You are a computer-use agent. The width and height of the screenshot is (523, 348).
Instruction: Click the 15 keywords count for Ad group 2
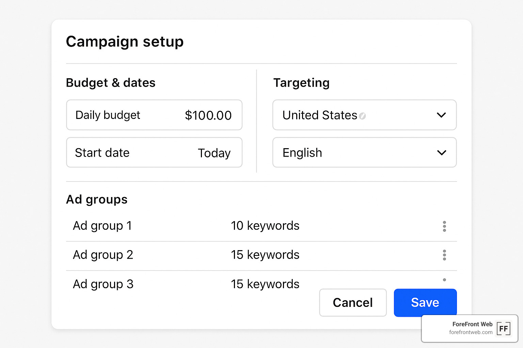pos(265,255)
